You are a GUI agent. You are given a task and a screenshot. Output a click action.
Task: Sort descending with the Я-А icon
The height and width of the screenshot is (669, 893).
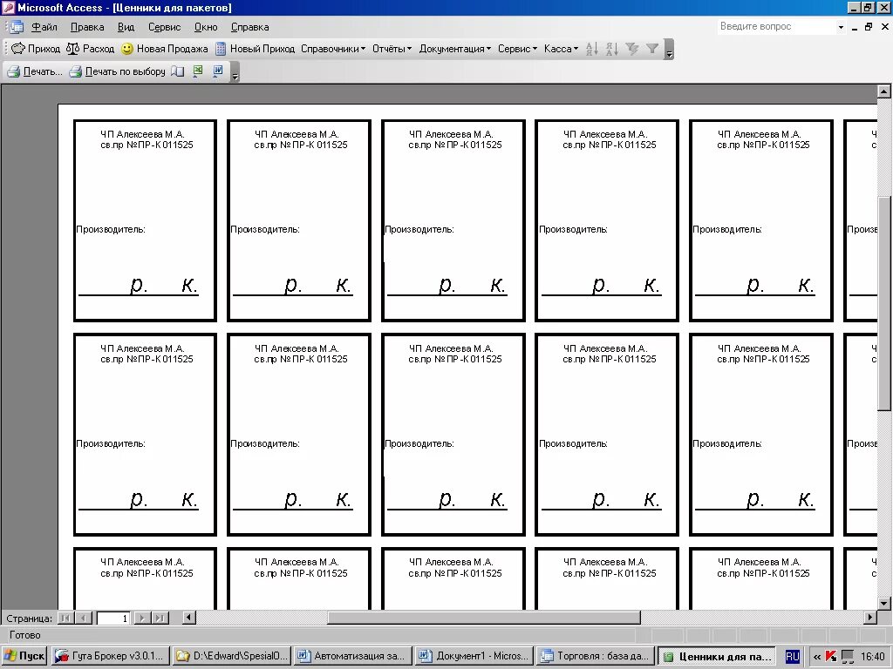tap(612, 49)
